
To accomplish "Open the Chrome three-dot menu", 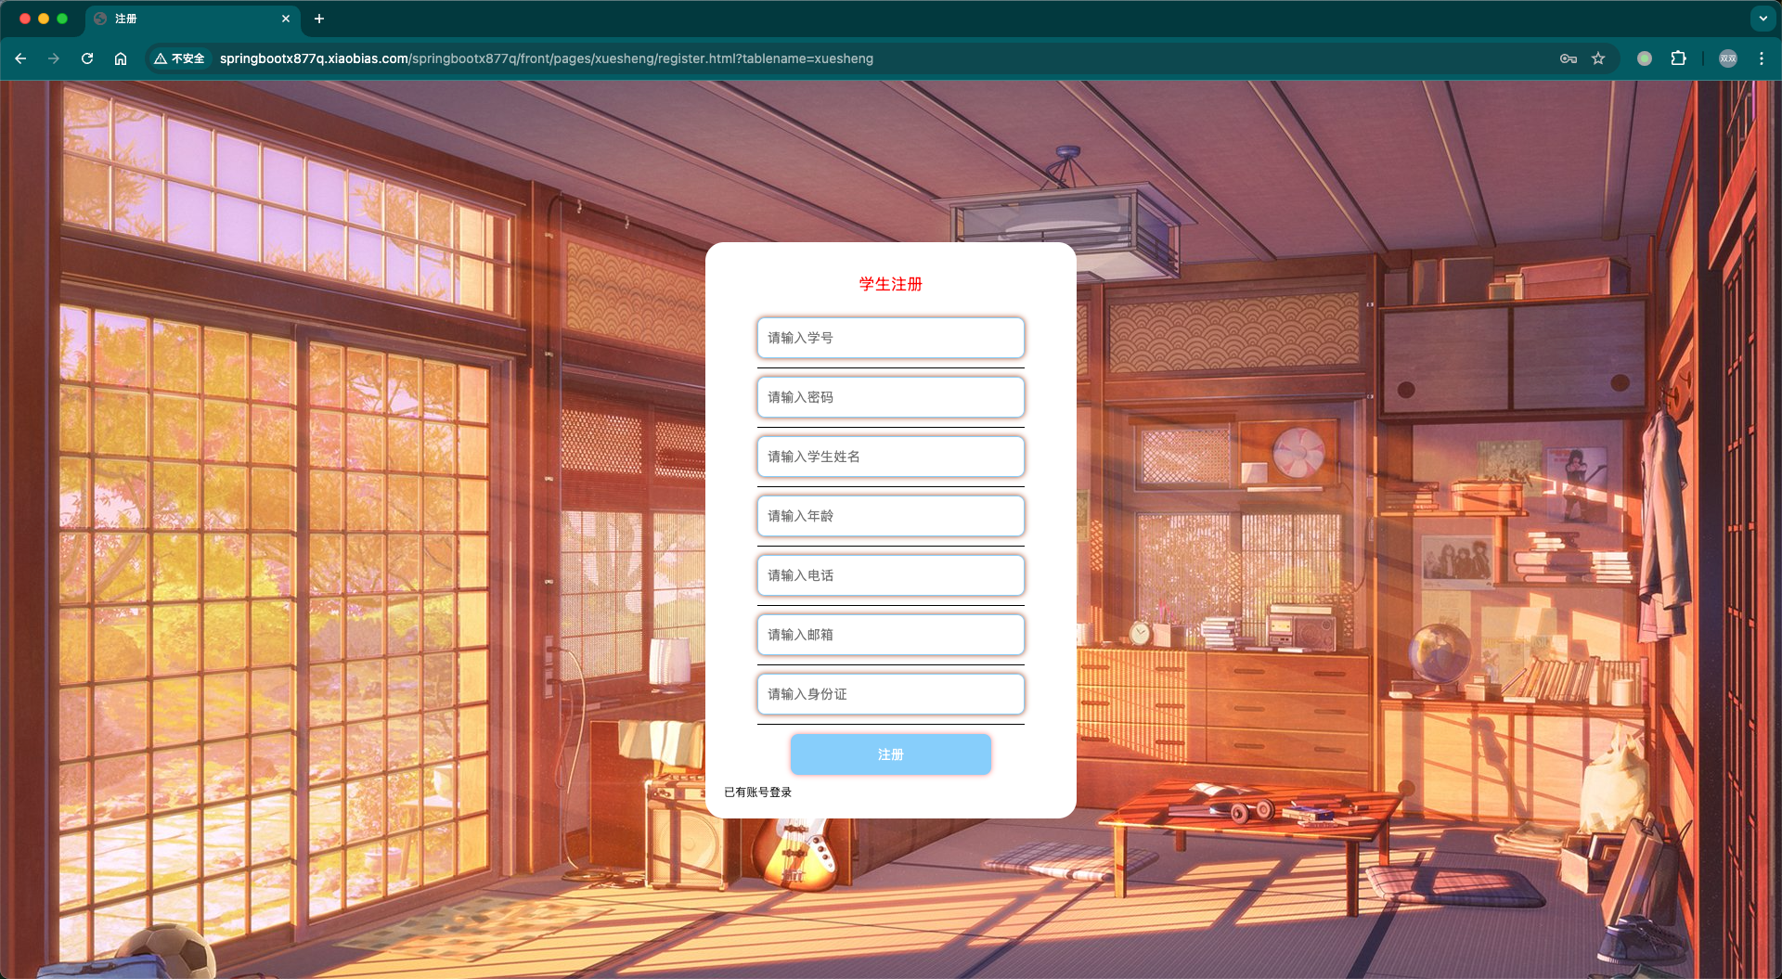I will coord(1762,58).
